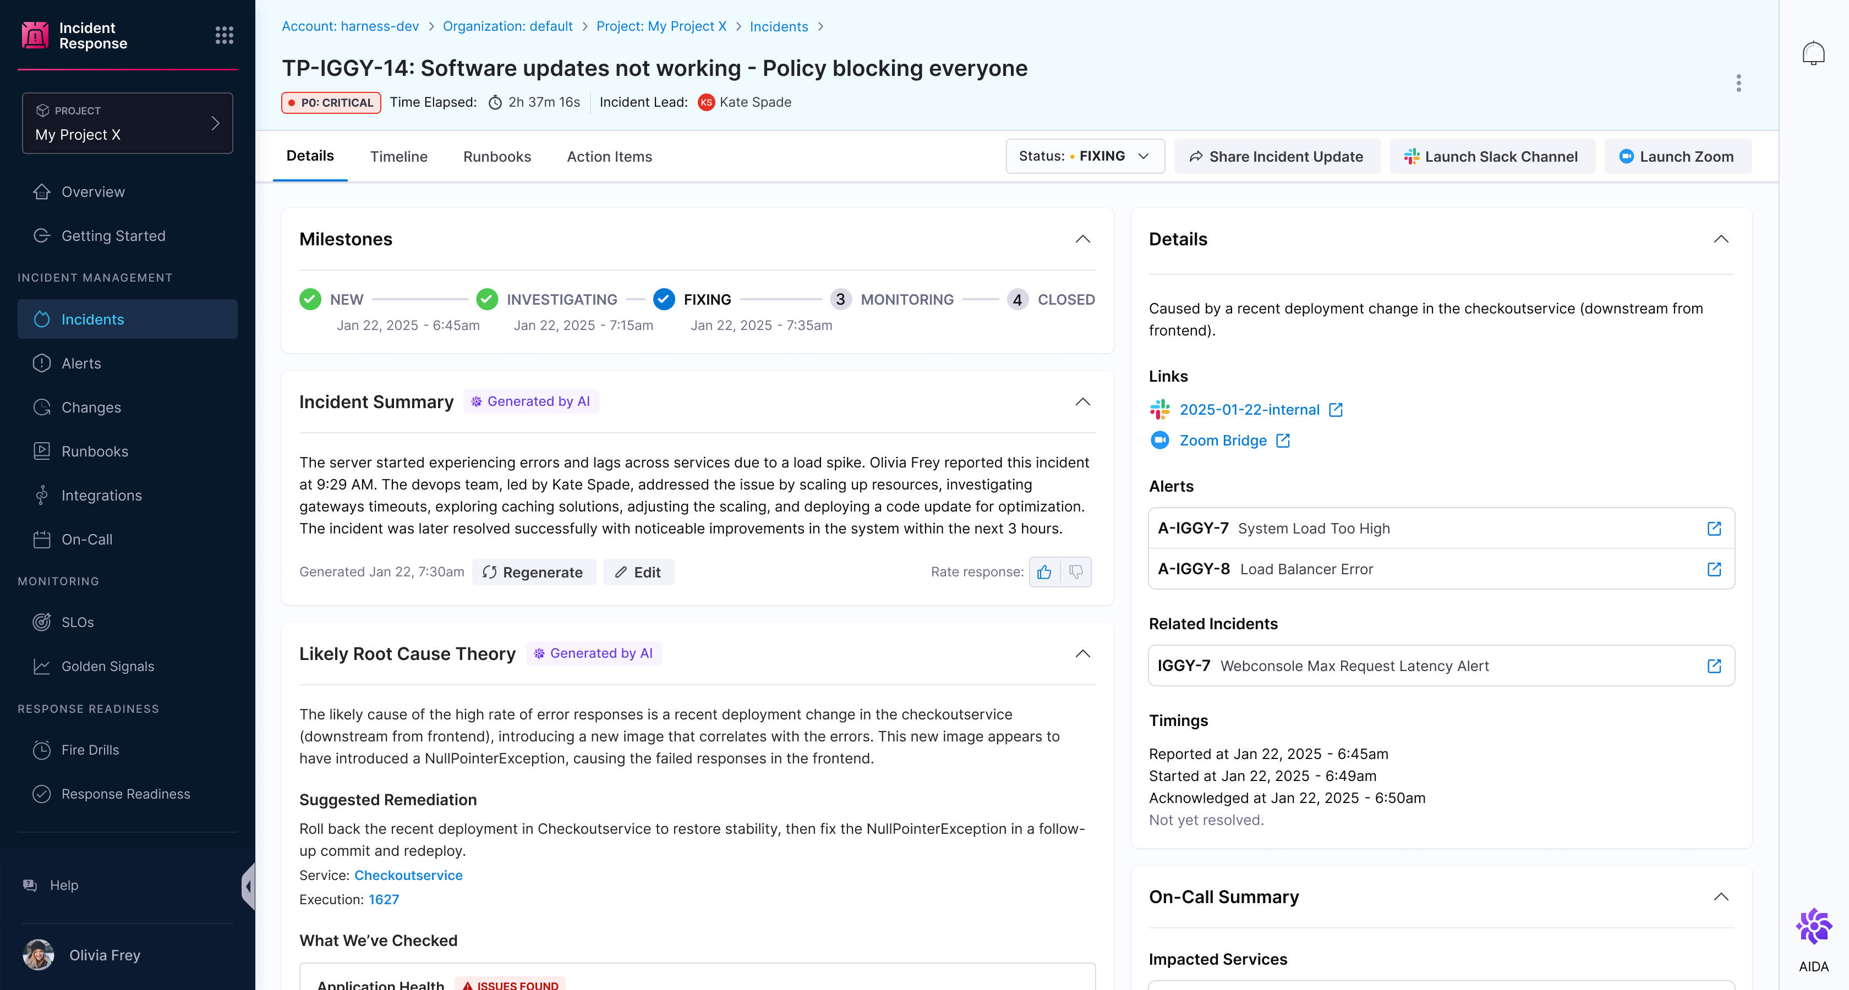Viewport: 1849px width, 990px height.
Task: Open the AIDA assistant icon
Action: [x=1813, y=927]
